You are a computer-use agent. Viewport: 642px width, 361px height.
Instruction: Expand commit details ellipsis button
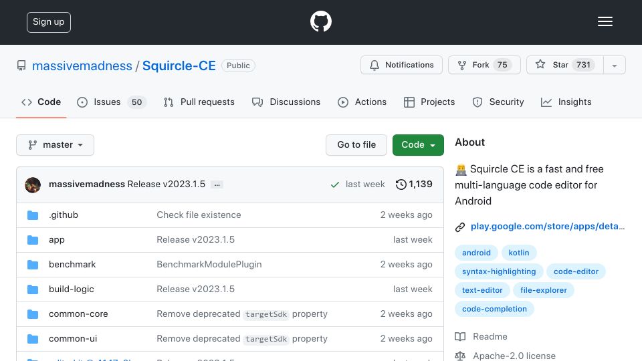click(217, 185)
